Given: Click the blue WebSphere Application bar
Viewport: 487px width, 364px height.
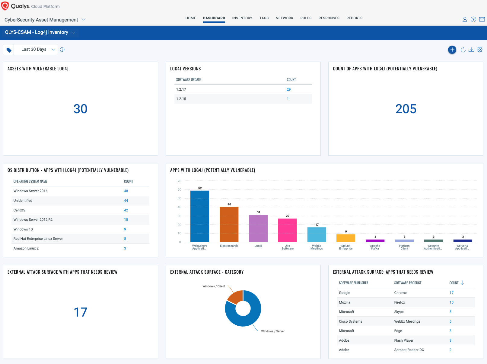Looking at the screenshot, I should point(200,216).
